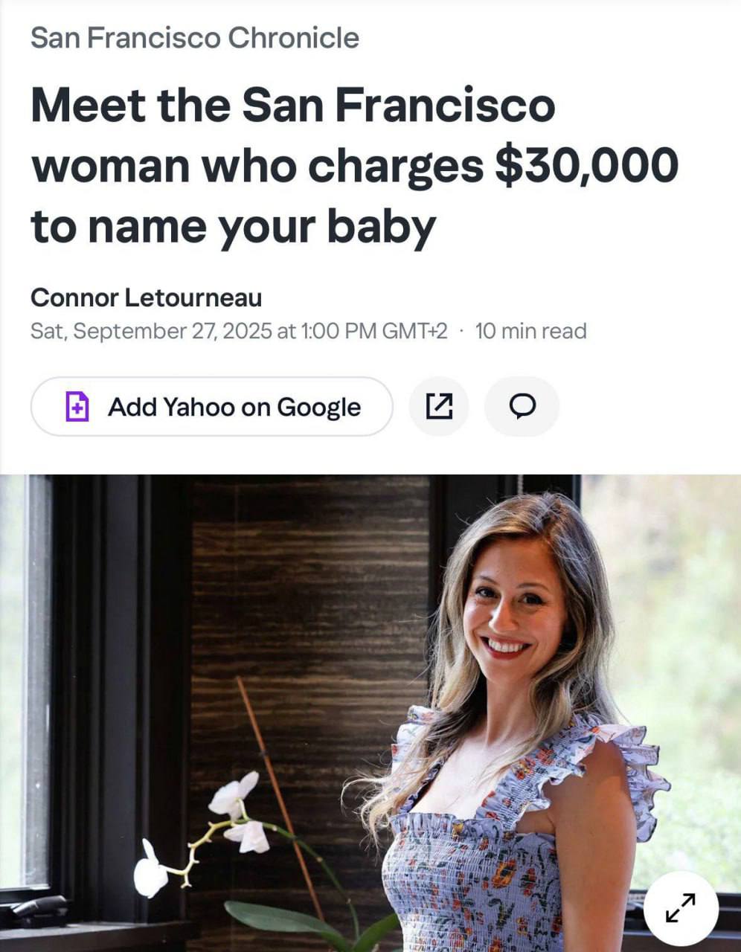Visit author Connor Letourneau's page
The width and height of the screenshot is (741, 952).
pos(147,297)
